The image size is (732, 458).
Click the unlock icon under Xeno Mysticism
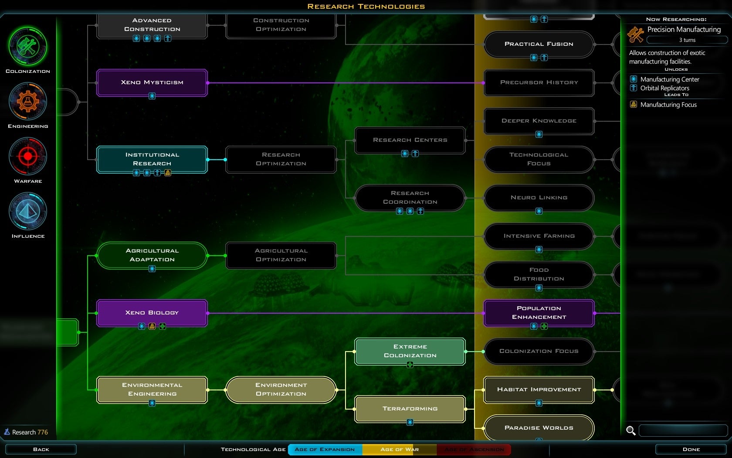[x=152, y=96]
